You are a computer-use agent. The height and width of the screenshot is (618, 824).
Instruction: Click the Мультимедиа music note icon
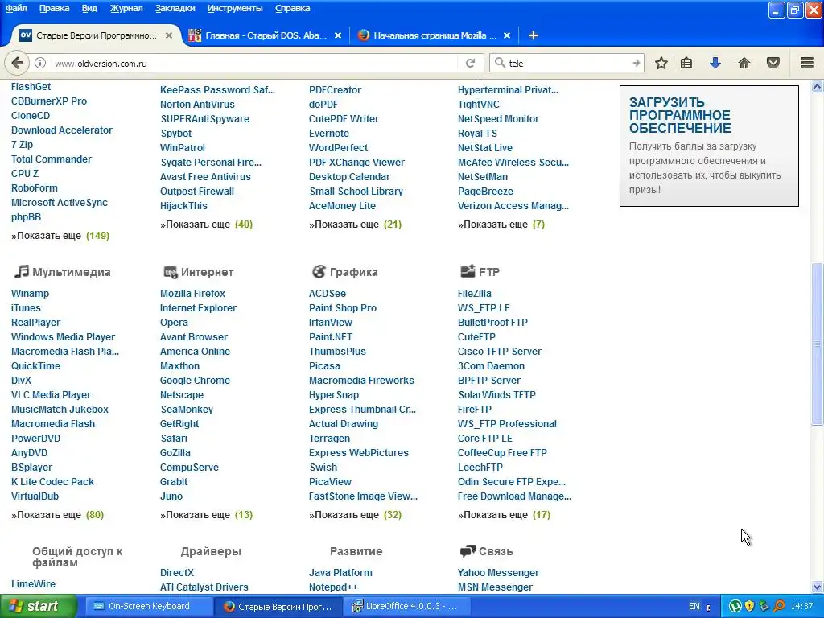click(x=22, y=272)
